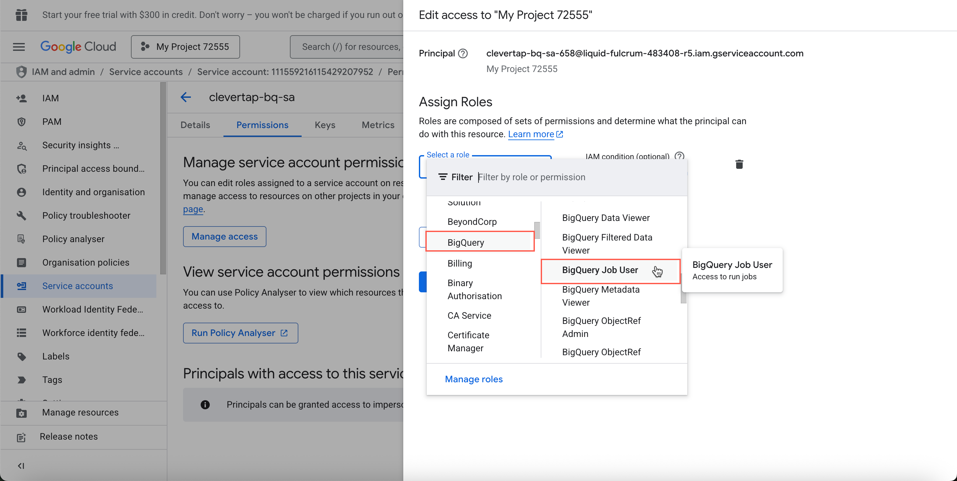957x481 pixels.
Task: Open the My Project 72555 project selector
Action: coord(185,47)
